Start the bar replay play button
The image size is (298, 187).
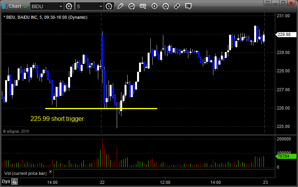coord(154,6)
